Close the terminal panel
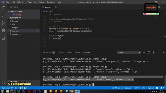Image resolution: width=166 pixels, height=93 pixels. 163,52
